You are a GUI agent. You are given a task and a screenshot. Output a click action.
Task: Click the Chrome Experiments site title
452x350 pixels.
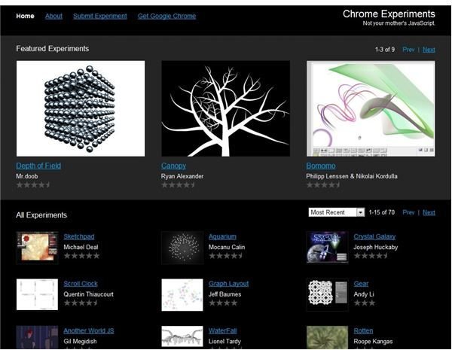coord(389,14)
